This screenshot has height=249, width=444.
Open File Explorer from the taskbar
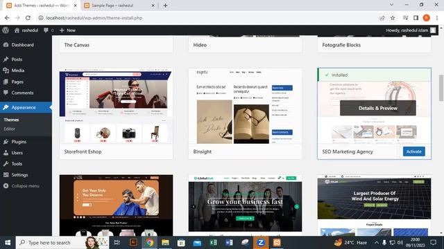click(x=165, y=243)
